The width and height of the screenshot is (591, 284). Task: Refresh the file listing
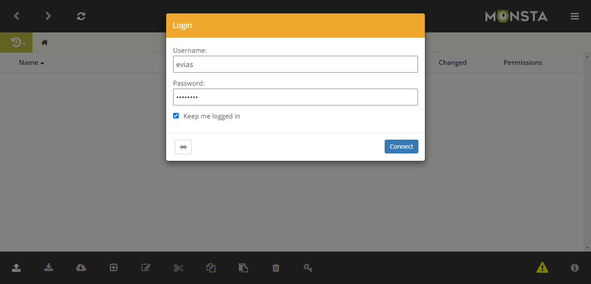pyautogui.click(x=81, y=16)
